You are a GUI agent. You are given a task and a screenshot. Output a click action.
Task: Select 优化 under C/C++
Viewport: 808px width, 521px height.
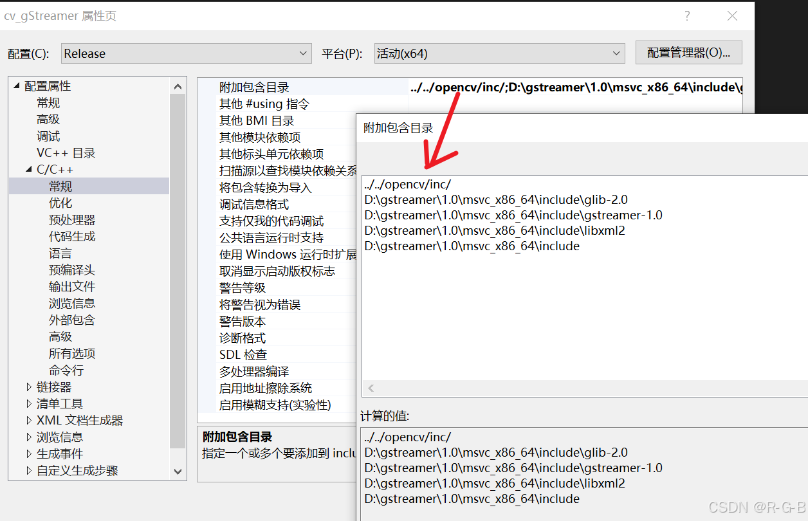pos(60,203)
